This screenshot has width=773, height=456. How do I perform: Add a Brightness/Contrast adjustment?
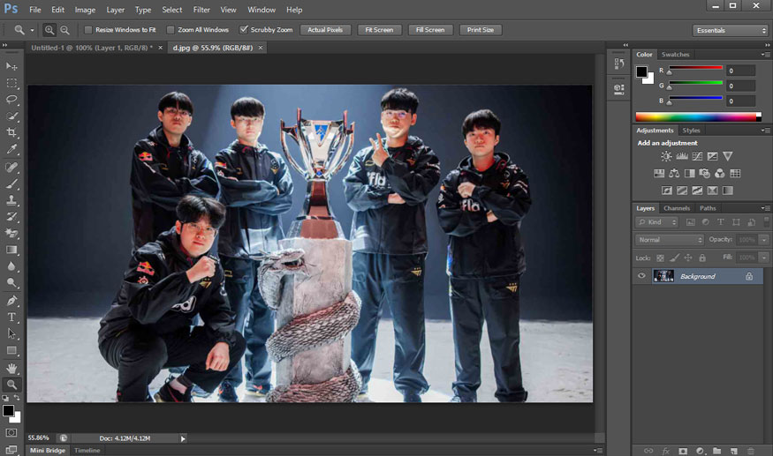coord(666,157)
